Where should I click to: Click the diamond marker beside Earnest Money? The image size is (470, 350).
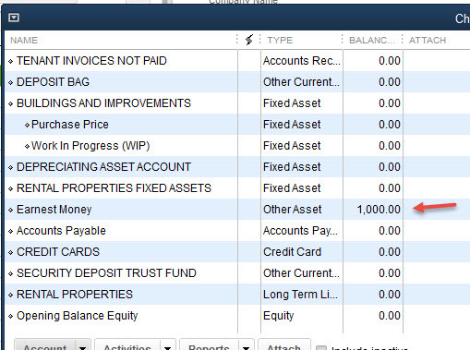click(x=11, y=210)
